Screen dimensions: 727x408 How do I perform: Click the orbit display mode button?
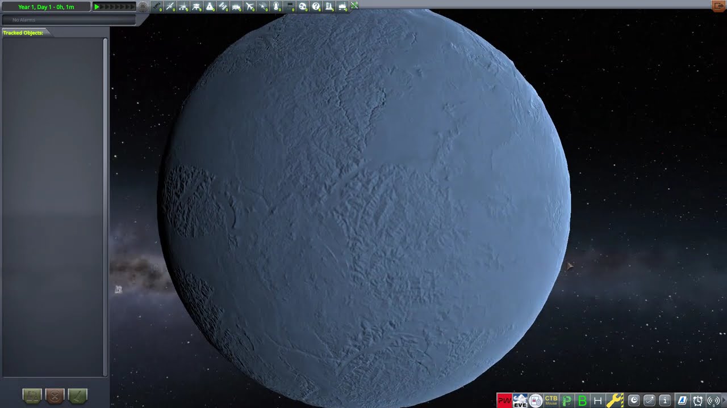pyautogui.click(x=649, y=401)
